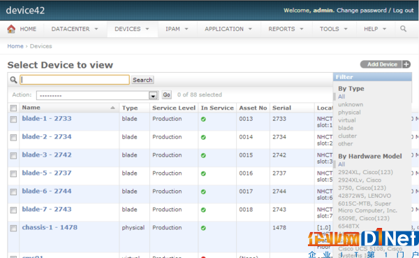Click the green in-service icon for blade-1

click(x=203, y=119)
